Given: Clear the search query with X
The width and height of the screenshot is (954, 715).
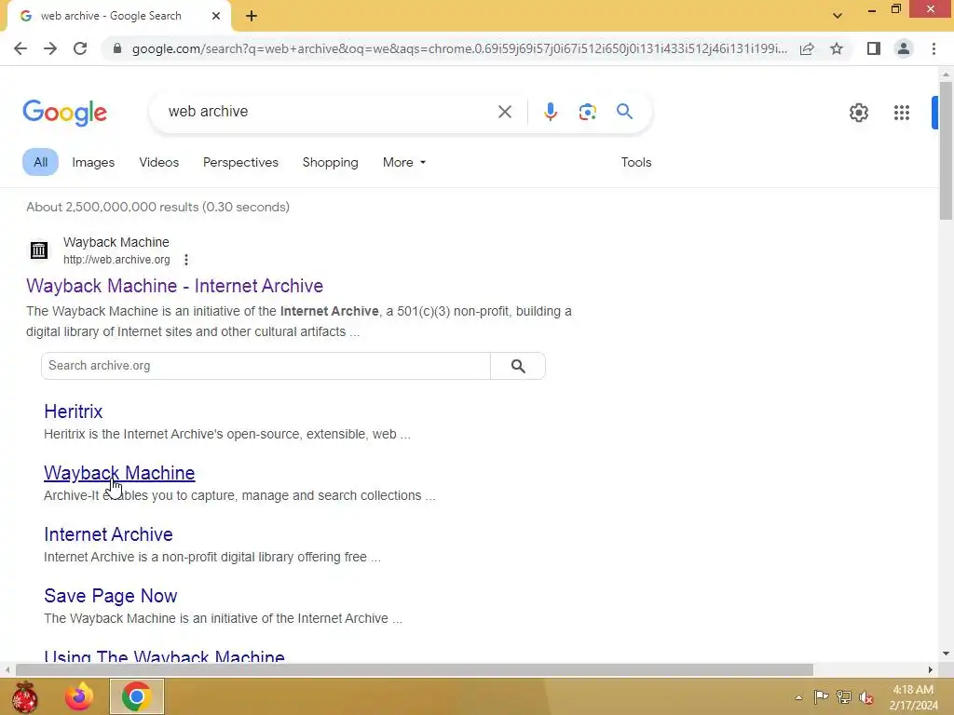Looking at the screenshot, I should click(x=504, y=112).
